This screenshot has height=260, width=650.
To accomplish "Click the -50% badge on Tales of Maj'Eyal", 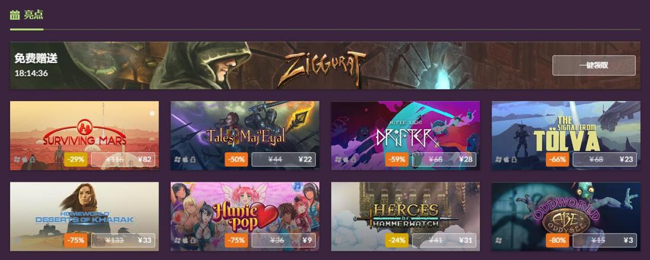I will click(x=236, y=159).
